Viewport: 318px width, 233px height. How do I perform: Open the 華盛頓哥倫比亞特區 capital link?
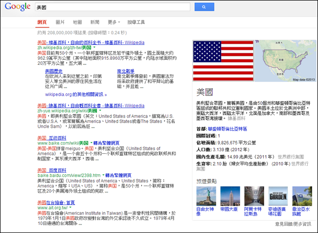[x=228, y=129]
